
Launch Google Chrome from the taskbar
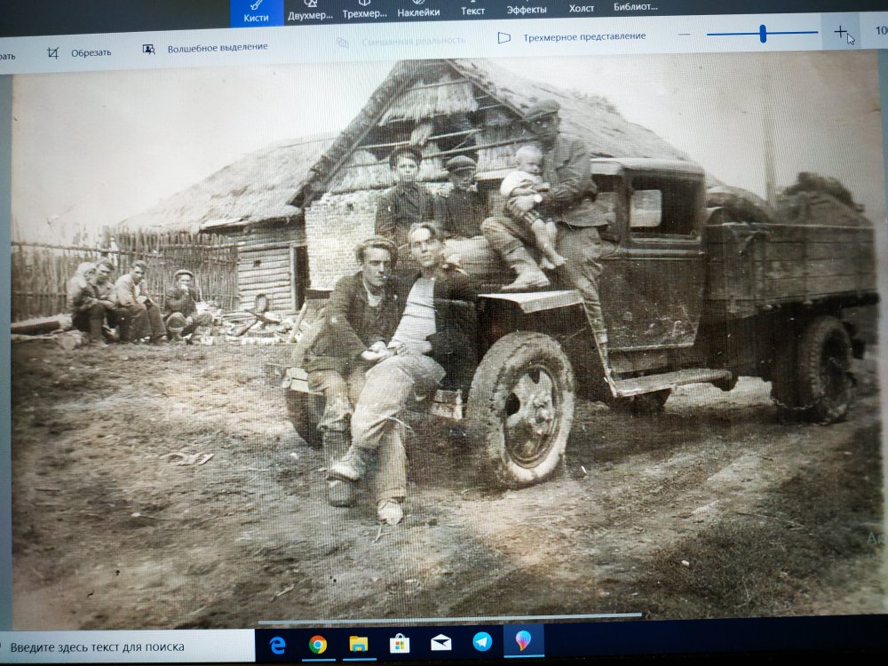(317, 644)
